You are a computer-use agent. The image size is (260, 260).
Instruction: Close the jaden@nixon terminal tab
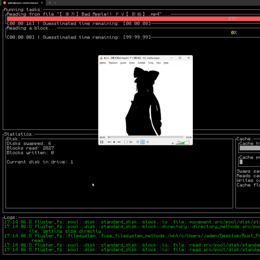(x=42, y=3)
